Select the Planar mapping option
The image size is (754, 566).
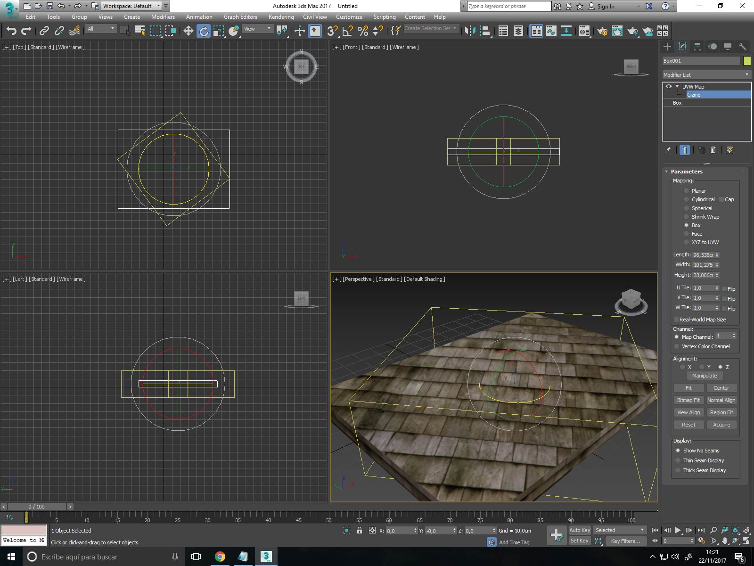pos(686,191)
